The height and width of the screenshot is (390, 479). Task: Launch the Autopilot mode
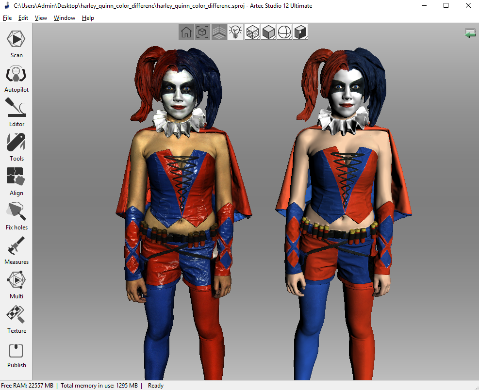(x=16, y=79)
